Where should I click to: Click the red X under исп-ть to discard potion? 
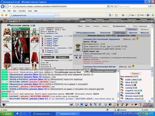(80, 57)
